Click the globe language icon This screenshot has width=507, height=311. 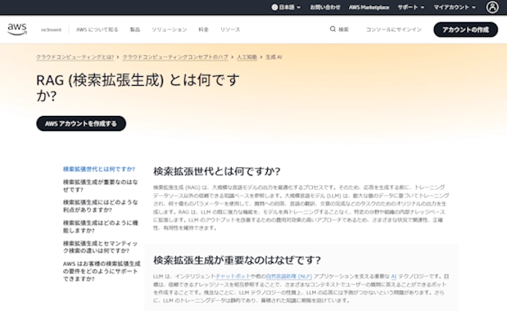[275, 7]
